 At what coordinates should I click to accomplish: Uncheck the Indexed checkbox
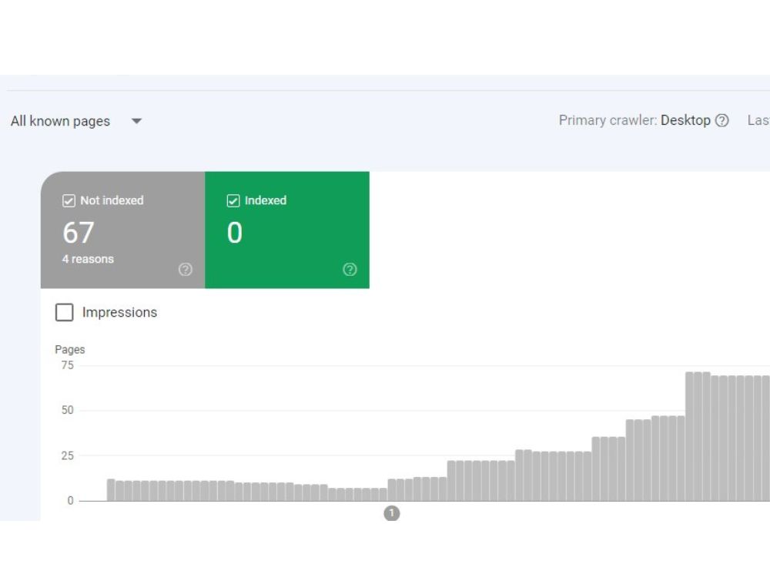pyautogui.click(x=233, y=200)
